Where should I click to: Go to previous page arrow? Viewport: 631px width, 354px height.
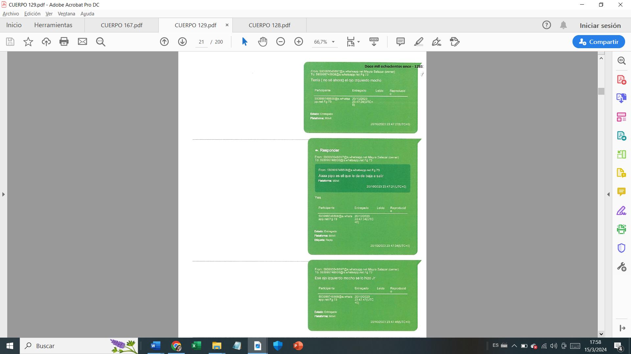point(164,42)
